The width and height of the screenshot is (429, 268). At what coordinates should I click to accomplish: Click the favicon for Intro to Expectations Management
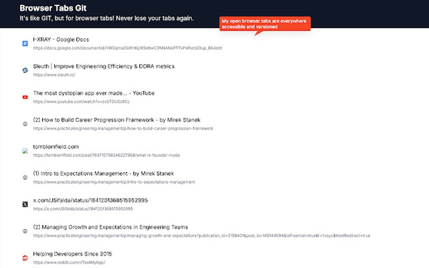25,177
